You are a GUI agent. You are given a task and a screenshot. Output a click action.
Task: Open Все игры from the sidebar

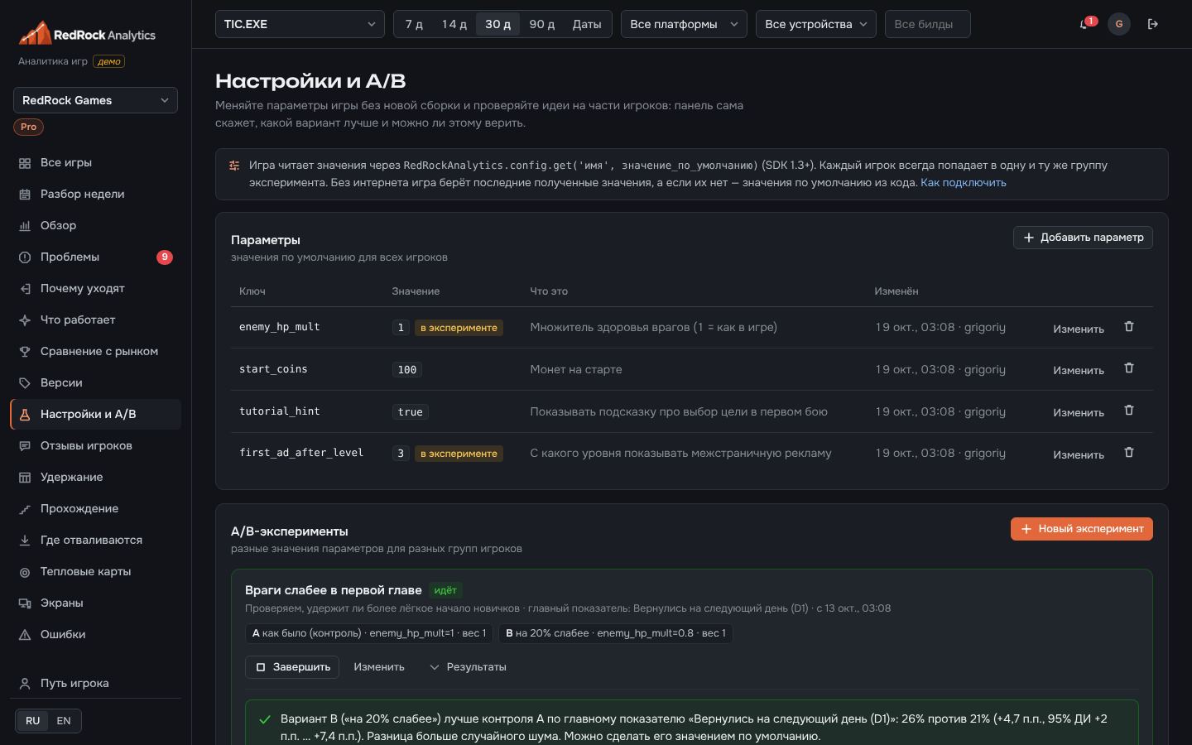coord(95,163)
